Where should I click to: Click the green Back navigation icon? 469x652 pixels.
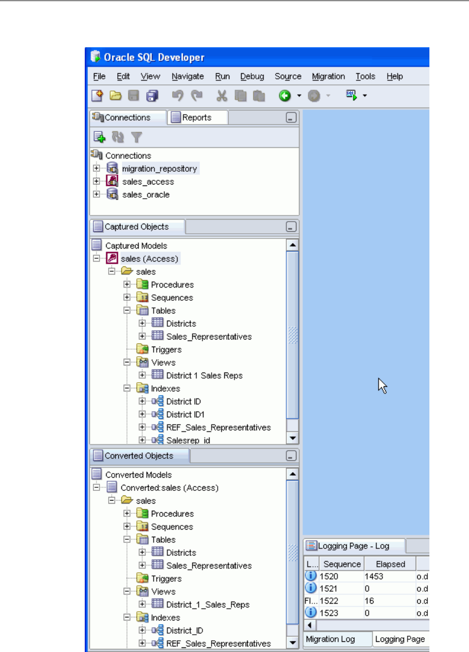(x=285, y=95)
